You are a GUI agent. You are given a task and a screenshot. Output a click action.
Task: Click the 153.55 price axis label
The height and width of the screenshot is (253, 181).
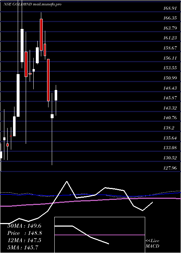(170, 68)
